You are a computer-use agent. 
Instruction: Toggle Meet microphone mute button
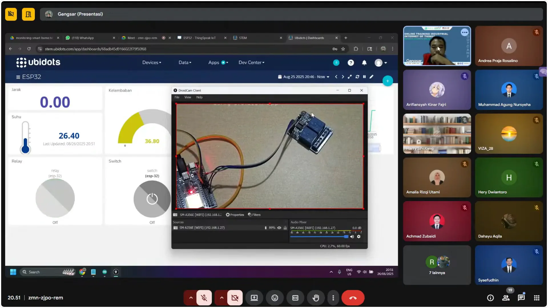tap(204, 298)
